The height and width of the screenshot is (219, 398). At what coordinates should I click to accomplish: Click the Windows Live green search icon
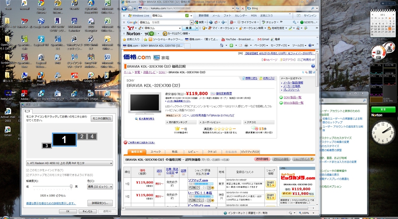(187, 16)
